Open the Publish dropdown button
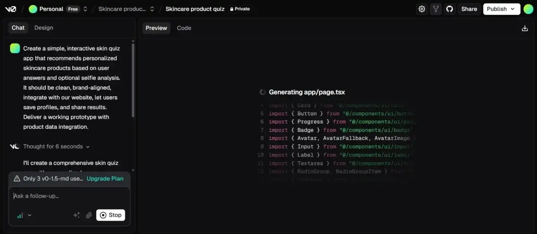 (501, 9)
